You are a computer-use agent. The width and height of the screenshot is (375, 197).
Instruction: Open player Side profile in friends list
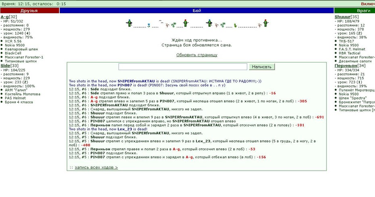pyautogui.click(x=5, y=66)
